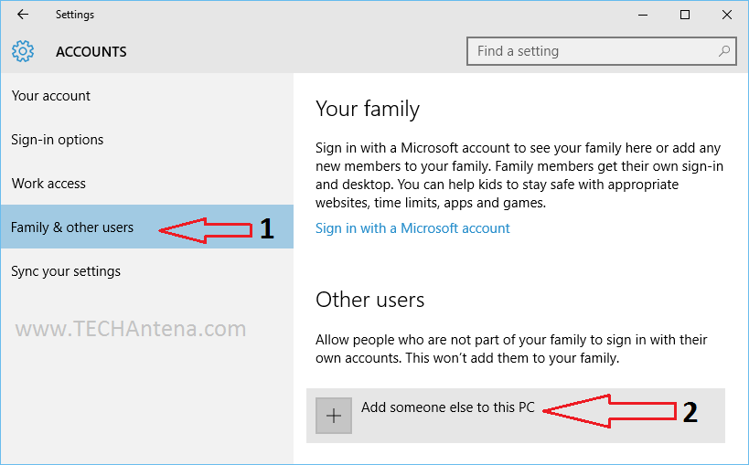
Task: Close the Settings window
Action: tap(726, 15)
